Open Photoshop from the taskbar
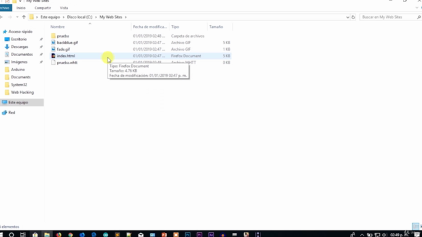422x237 pixels. [187, 234]
